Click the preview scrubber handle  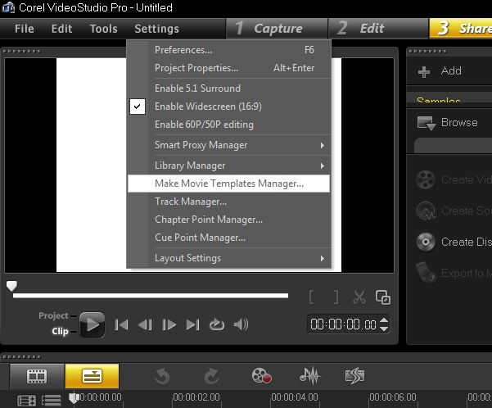[11, 285]
